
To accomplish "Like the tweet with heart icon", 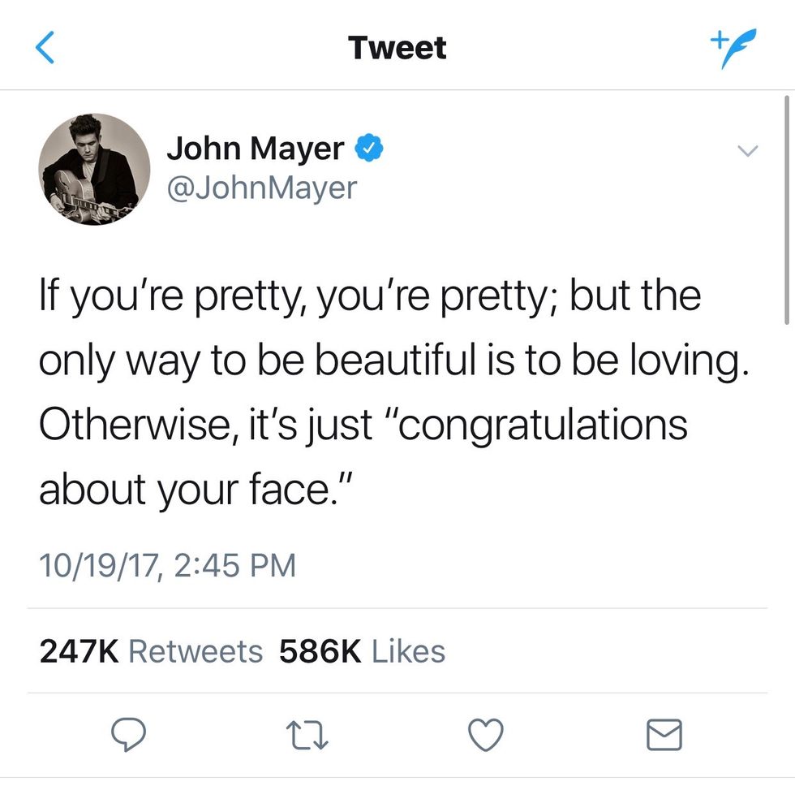I will (x=486, y=735).
